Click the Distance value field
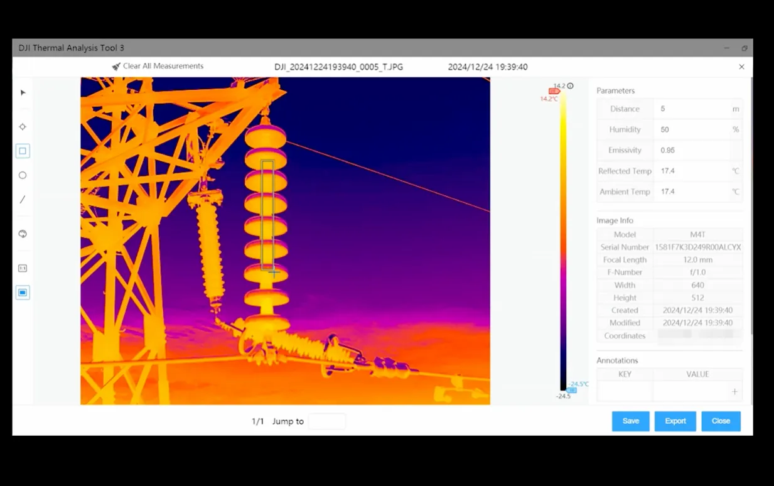Screen dimensions: 774x486 point(691,109)
